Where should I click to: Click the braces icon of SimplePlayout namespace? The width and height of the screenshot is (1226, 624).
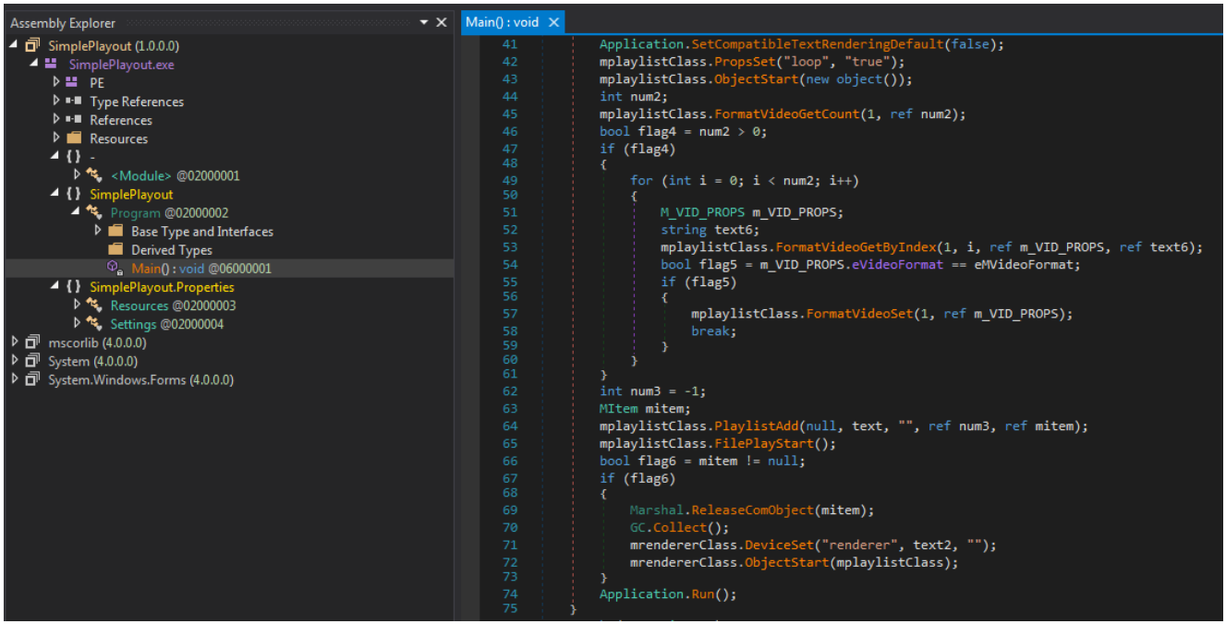click(x=74, y=194)
